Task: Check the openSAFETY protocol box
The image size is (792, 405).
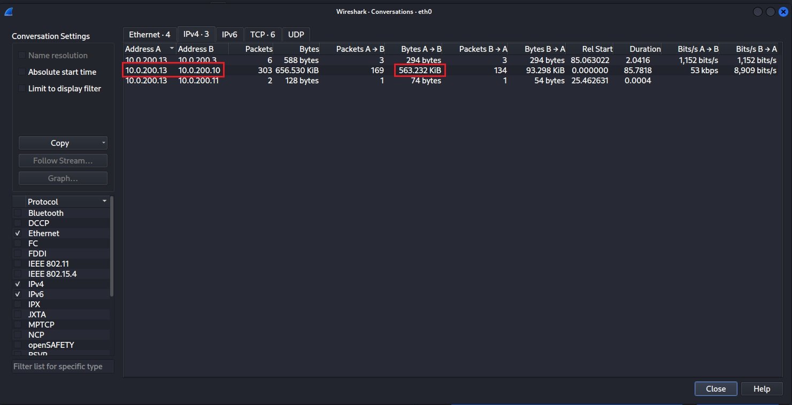Action: pyautogui.click(x=18, y=345)
